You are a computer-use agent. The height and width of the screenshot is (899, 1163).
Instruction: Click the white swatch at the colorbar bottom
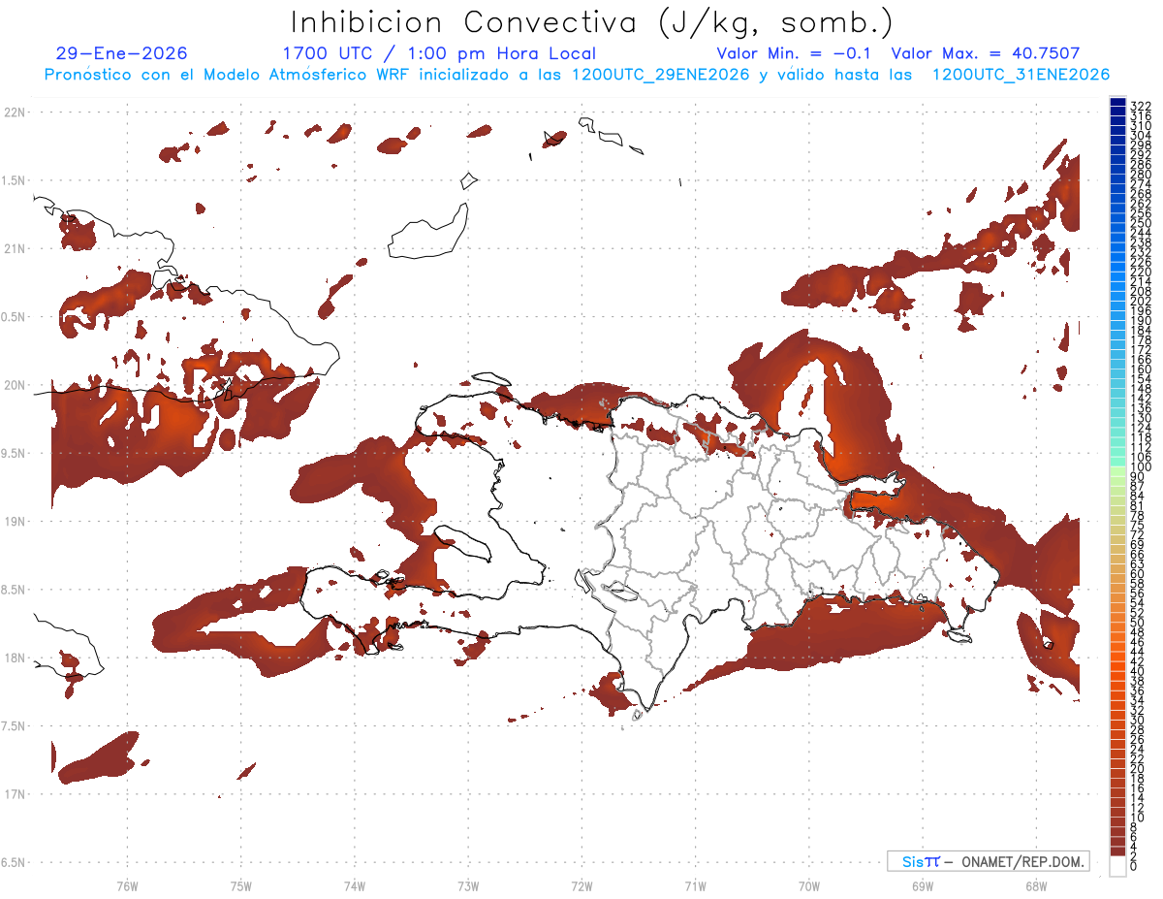(1117, 866)
